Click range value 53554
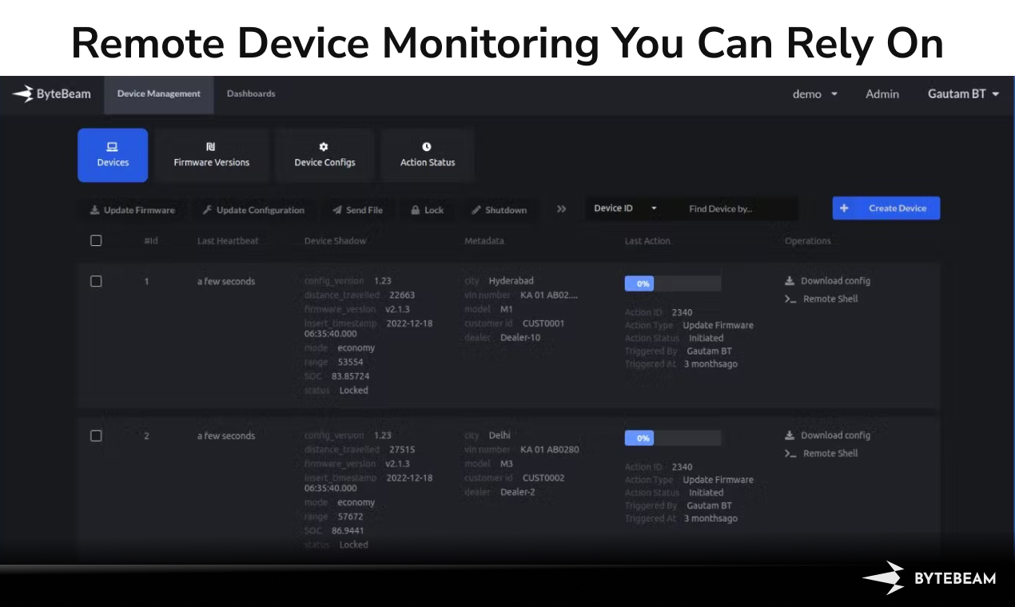1015x607 pixels. [x=350, y=363]
